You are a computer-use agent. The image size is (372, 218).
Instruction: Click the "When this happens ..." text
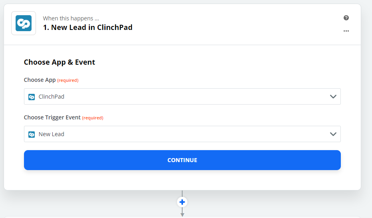click(71, 18)
